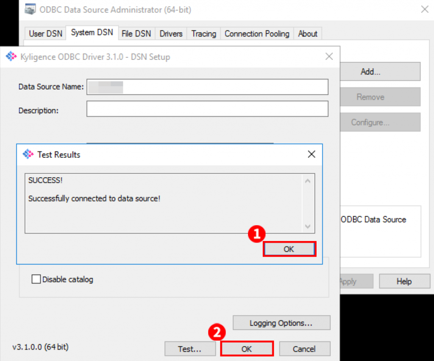Click the Help button
Screen dimensions: 434x361
[x=403, y=281]
